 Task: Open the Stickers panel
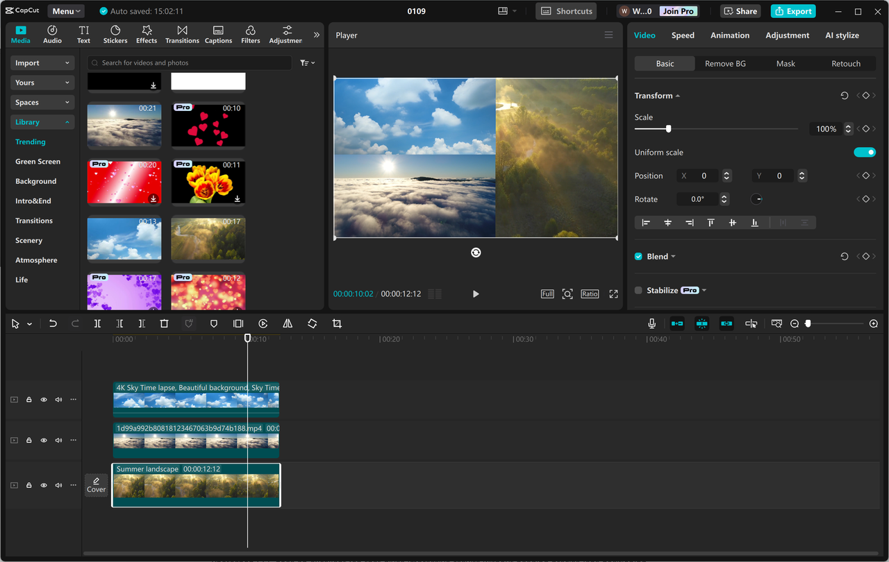115,34
